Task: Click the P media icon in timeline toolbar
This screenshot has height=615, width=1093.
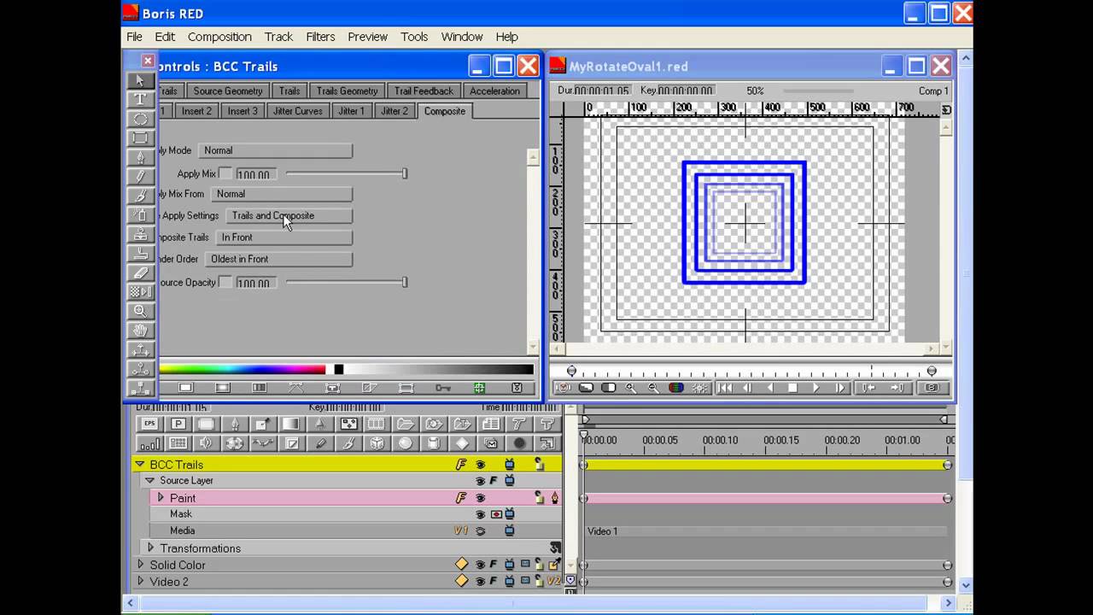Action: (178, 424)
